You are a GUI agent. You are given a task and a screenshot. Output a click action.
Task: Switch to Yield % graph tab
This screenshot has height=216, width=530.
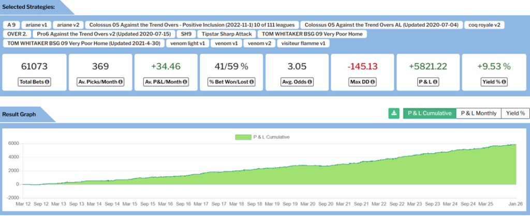coord(515,113)
